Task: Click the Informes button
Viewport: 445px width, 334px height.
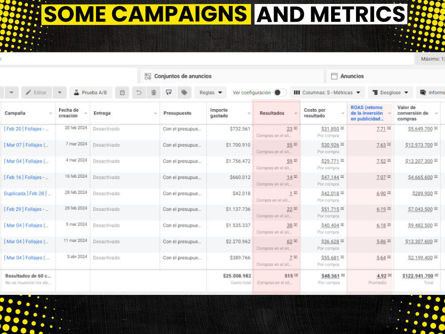Action: click(x=430, y=93)
